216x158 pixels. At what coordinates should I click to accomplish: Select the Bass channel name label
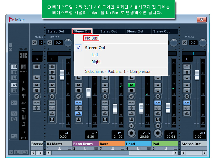click(x=112, y=144)
